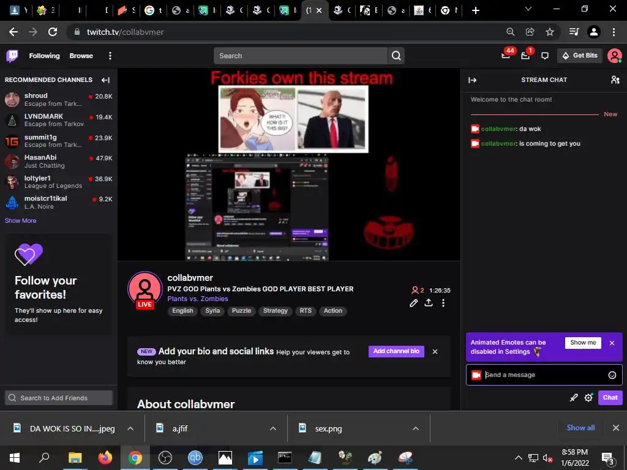This screenshot has width=627, height=470.
Task: Close the Chrome downloads bar
Action: click(x=616, y=428)
